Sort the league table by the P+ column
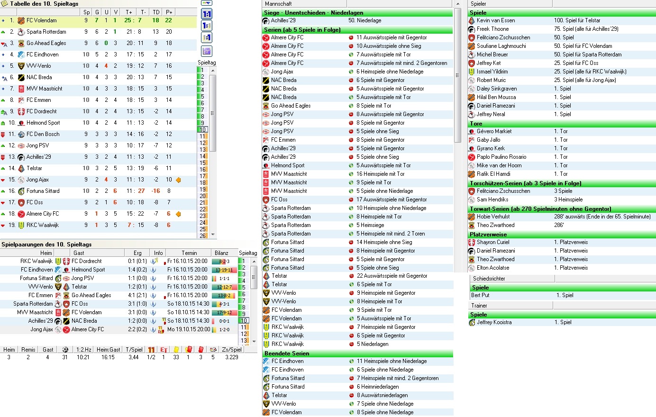Viewport: 656px width, 417px height. point(169,12)
